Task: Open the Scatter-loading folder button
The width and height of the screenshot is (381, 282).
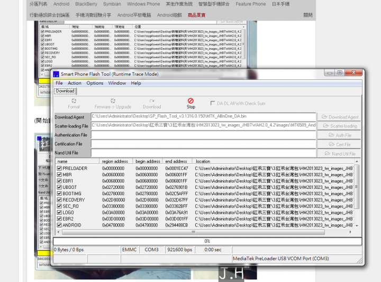Action: 339,126
